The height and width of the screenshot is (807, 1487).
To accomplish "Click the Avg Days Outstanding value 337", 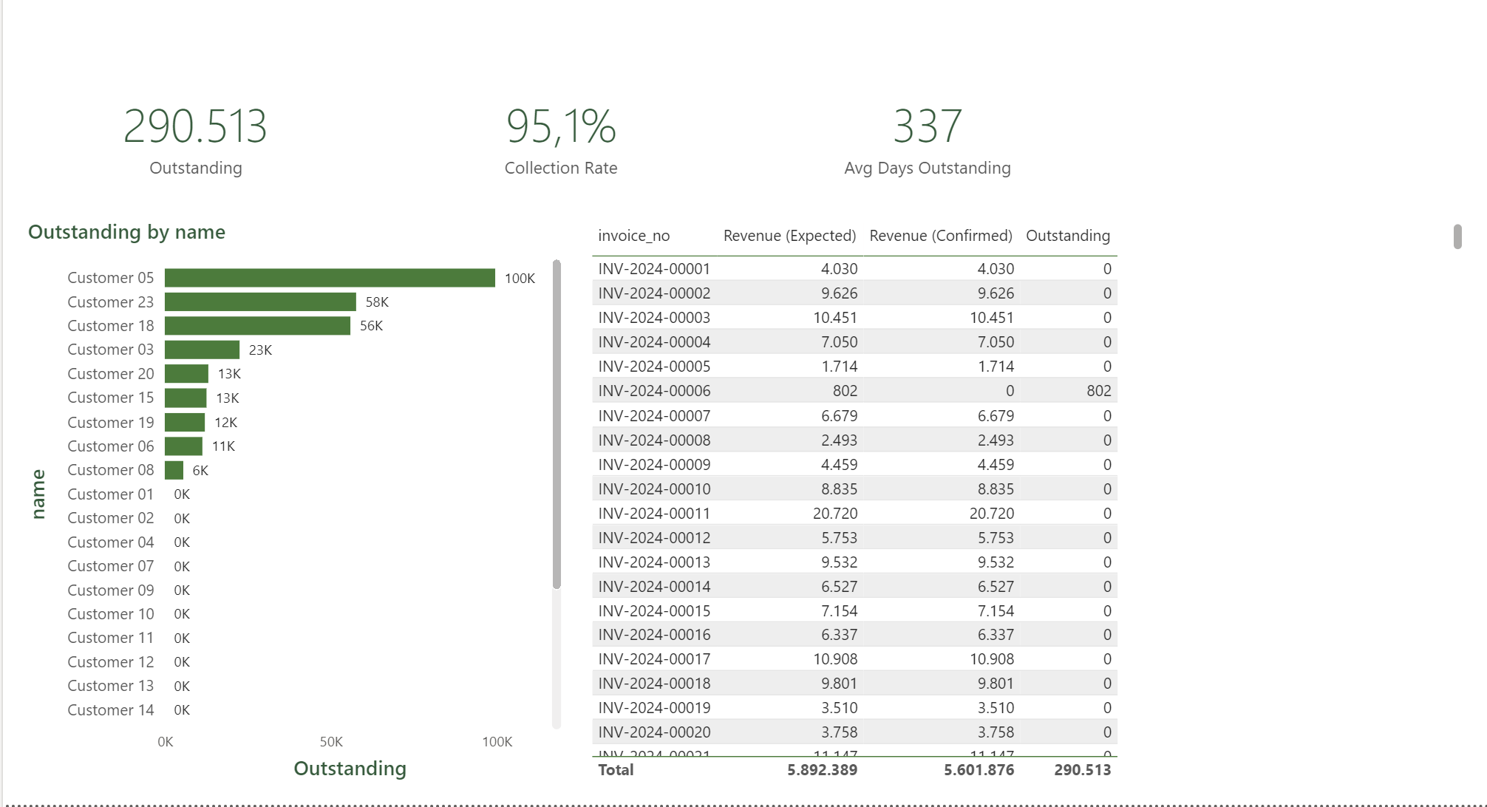I will (928, 126).
